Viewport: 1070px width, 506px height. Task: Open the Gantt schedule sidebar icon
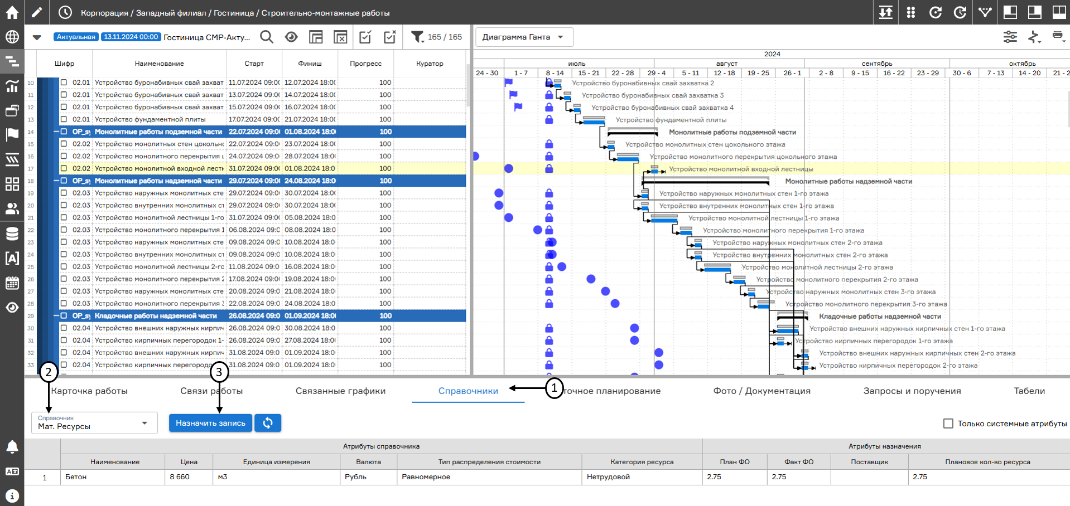click(x=12, y=61)
